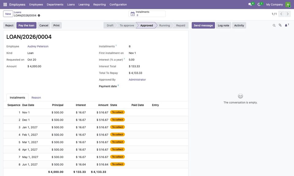Screen dimensions: 294x176
Task: Open the Loans menu
Action: [x=71, y=5]
